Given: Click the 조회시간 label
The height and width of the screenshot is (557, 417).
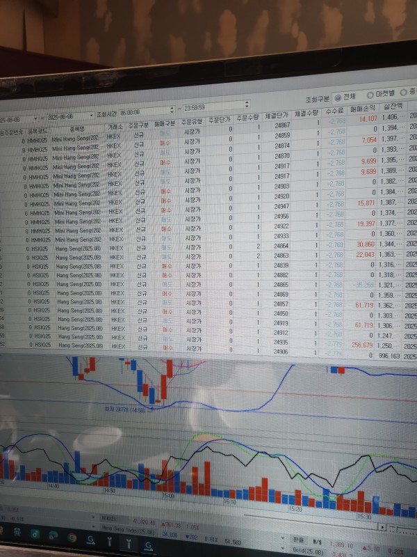Looking at the screenshot, I should pos(106,114).
